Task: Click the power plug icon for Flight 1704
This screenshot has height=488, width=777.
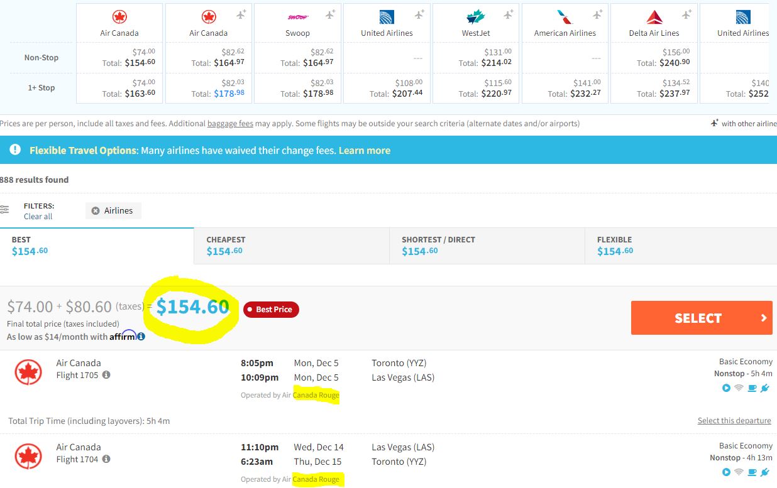Action: point(765,472)
